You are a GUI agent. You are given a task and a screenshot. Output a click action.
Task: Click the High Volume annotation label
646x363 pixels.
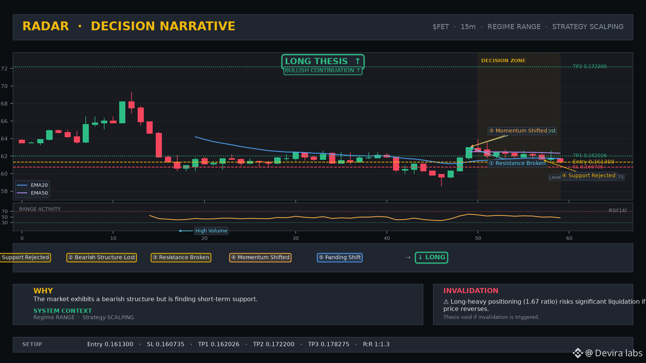click(x=211, y=231)
